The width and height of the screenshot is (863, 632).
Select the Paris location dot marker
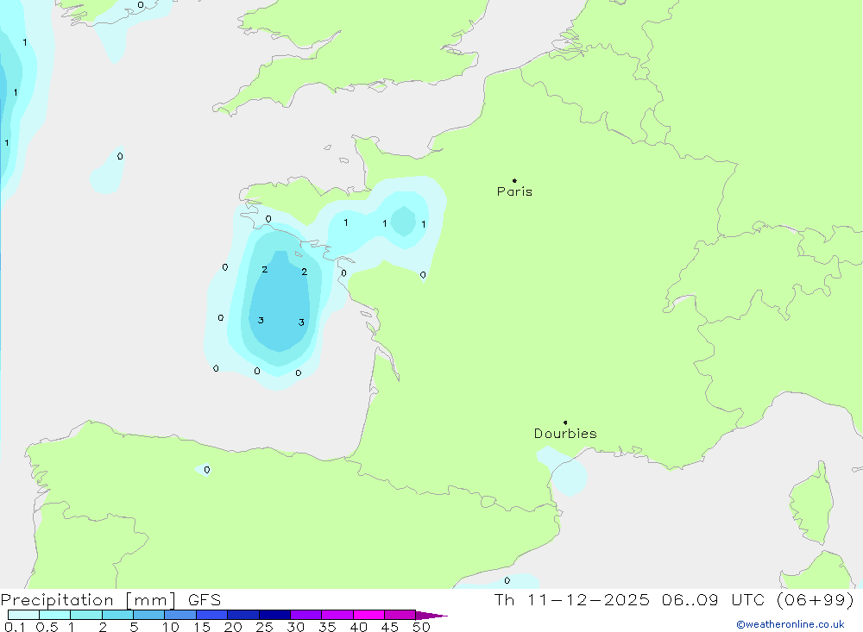[514, 180]
